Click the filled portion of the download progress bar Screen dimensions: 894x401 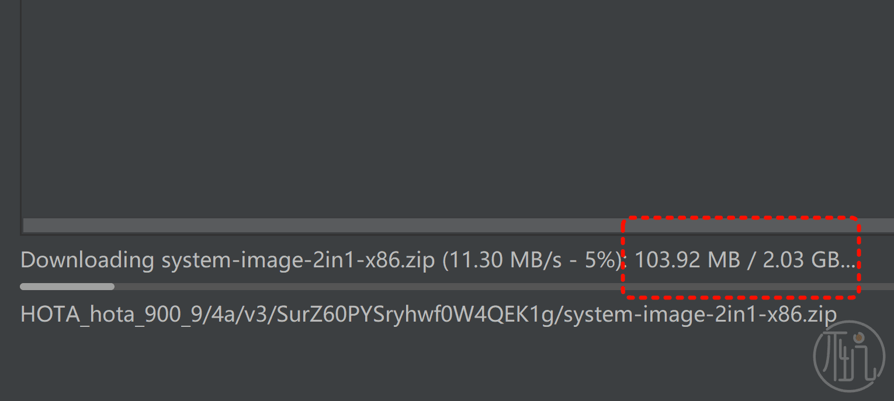67,287
